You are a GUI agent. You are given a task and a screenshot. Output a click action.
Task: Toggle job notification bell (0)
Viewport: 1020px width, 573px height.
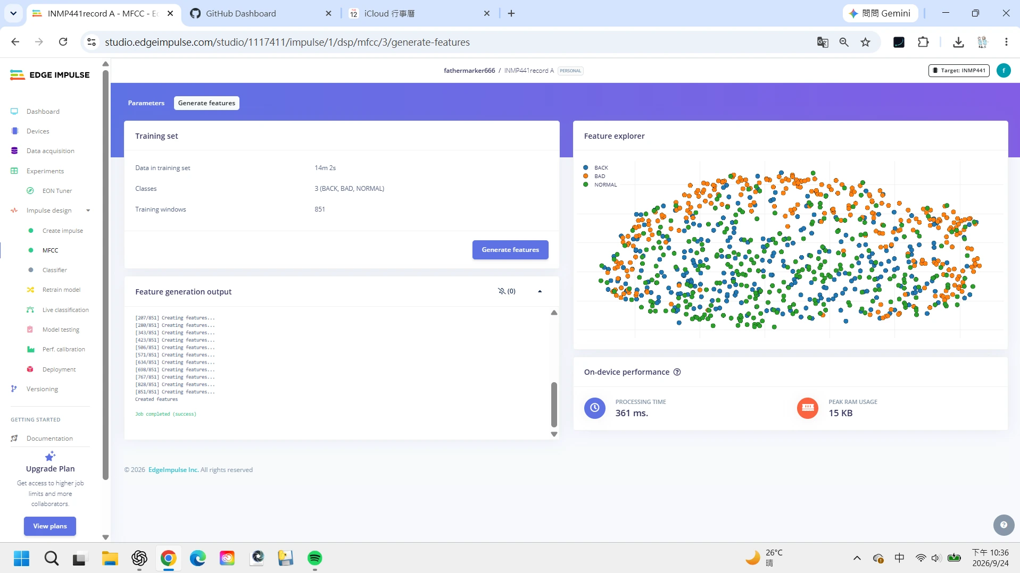click(x=507, y=291)
